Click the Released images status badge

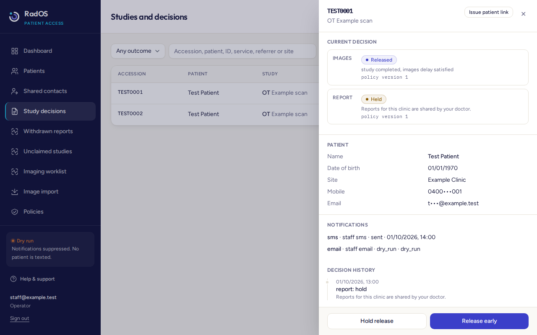[x=379, y=60]
